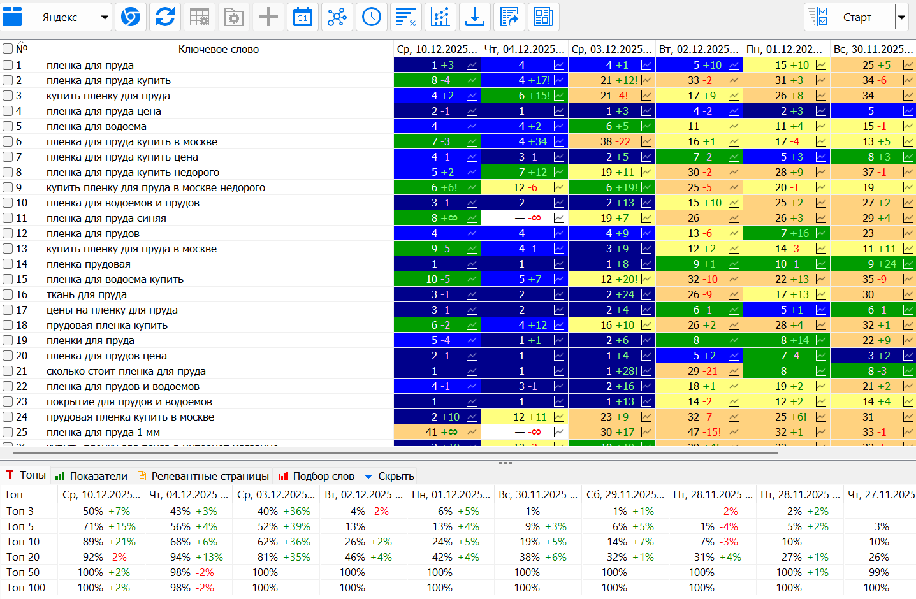The width and height of the screenshot is (916, 599).
Task: Tick the checkbox of row 12
Action: click(8, 233)
